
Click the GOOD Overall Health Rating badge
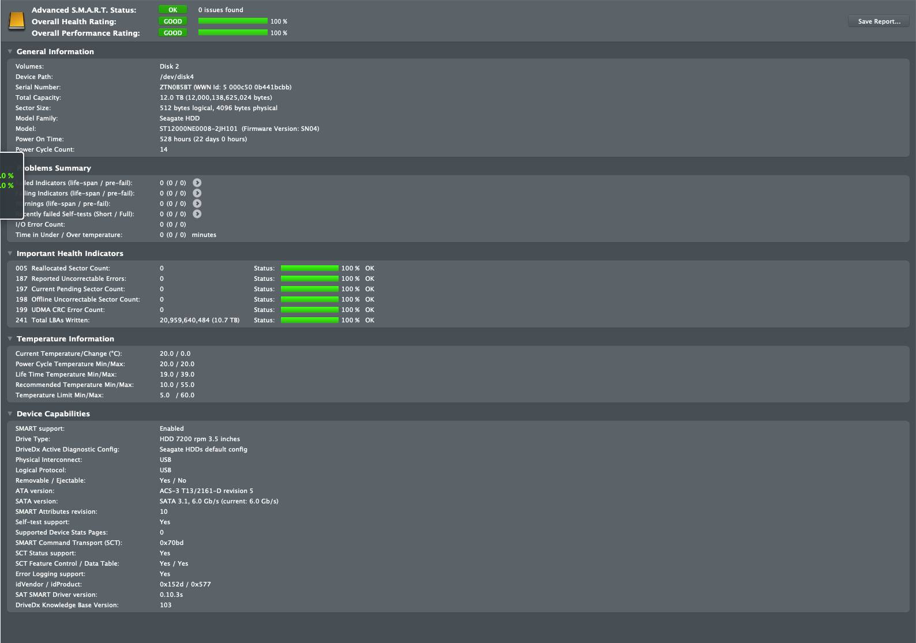173,21
